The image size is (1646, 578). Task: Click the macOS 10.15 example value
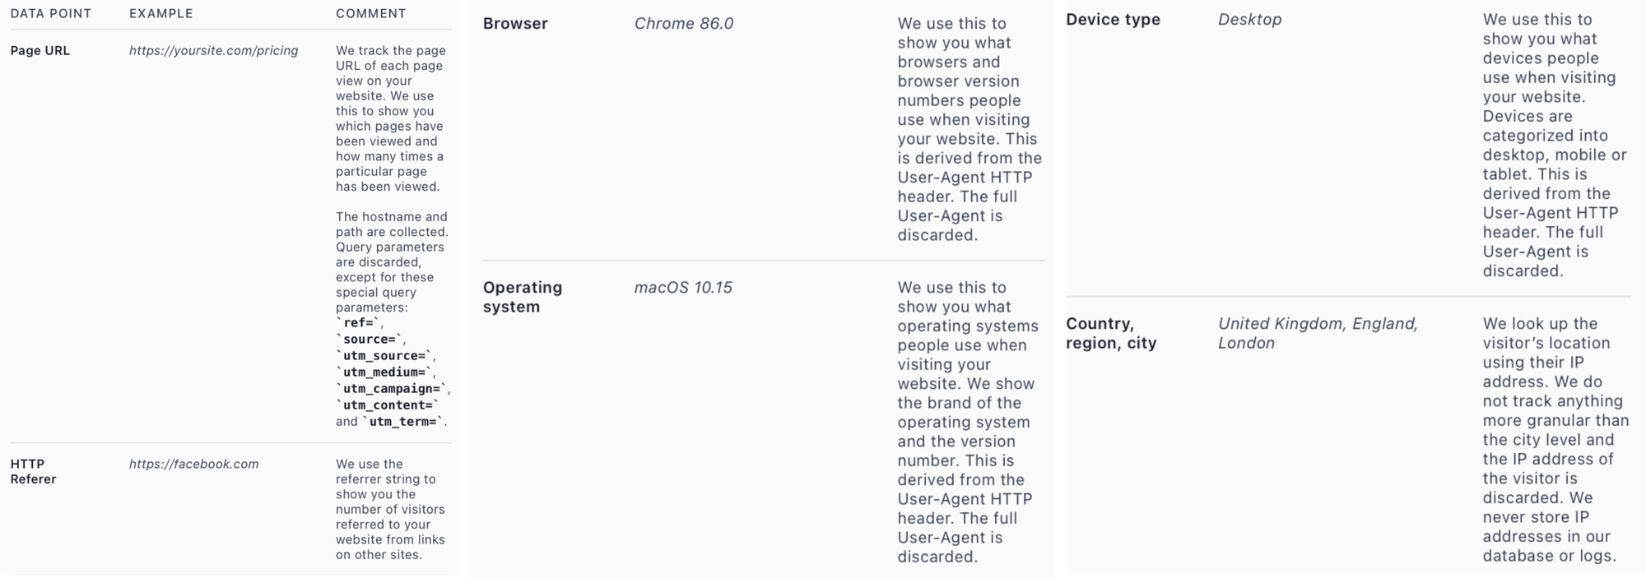tap(683, 288)
